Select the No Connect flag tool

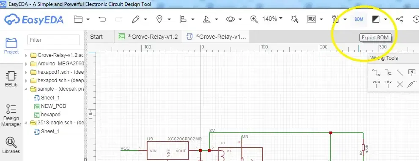400,84
